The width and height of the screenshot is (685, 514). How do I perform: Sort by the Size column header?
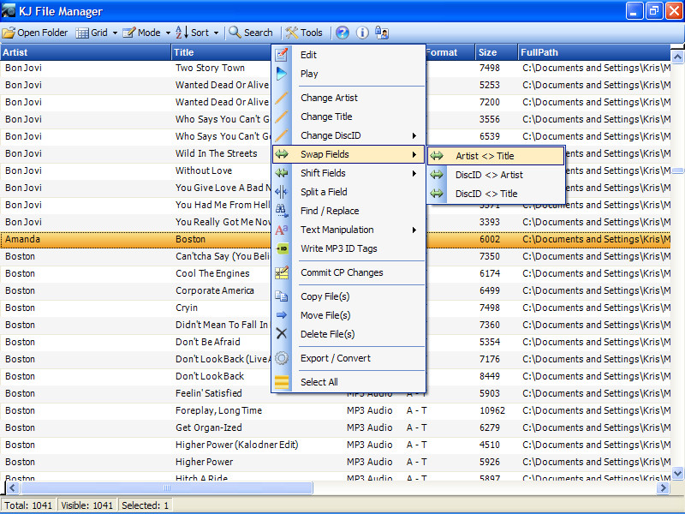pyautogui.click(x=497, y=52)
